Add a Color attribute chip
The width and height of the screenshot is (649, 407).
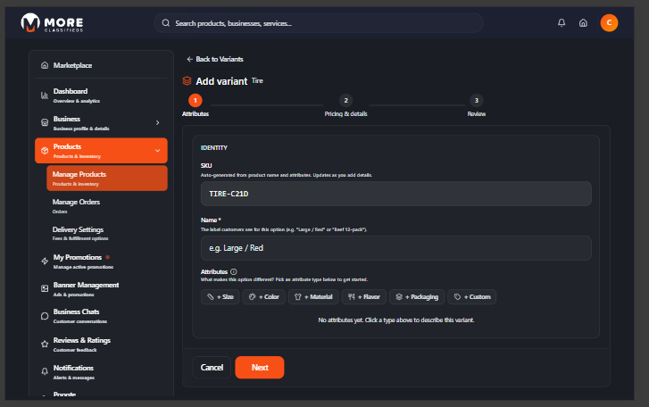click(x=263, y=296)
